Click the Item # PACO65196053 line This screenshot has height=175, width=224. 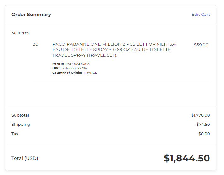click(x=71, y=64)
